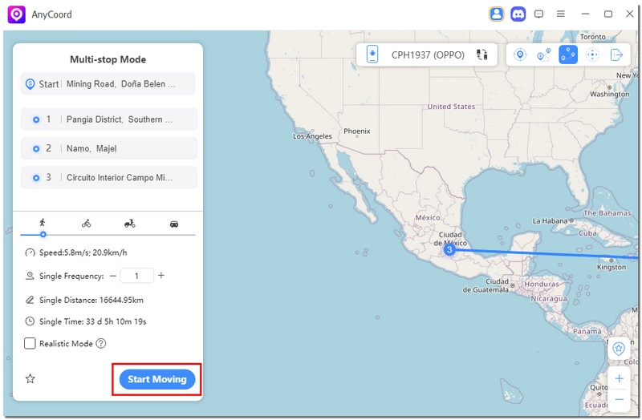The width and height of the screenshot is (642, 420).
Task: Select stop 2 Namo, Majel
Action: coord(109,148)
